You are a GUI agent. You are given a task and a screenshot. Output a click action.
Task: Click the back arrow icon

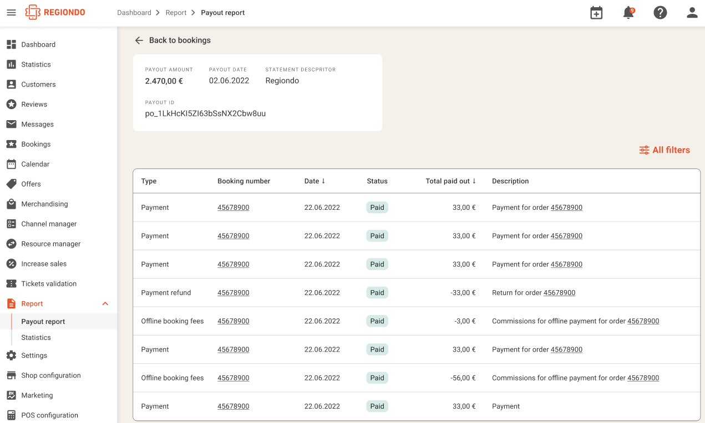pos(139,40)
